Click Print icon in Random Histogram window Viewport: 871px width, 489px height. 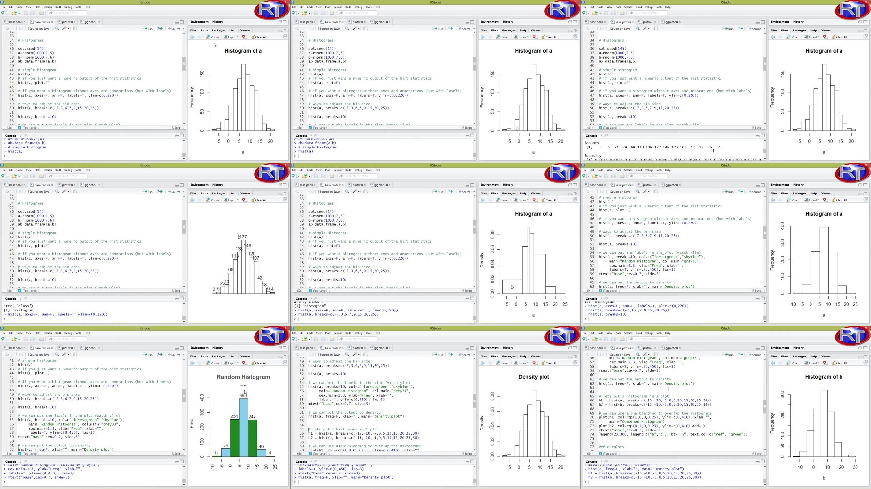tap(41, 339)
